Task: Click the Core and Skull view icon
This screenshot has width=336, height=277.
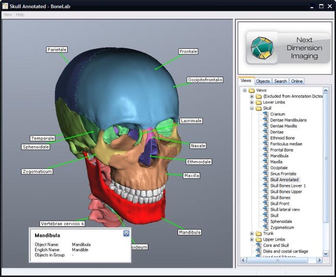Action: (259, 245)
